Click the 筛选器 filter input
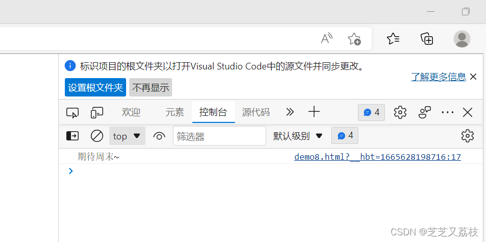 (x=220, y=136)
